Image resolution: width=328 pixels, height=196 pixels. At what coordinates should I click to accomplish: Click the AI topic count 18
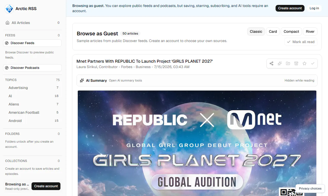(x=57, y=96)
